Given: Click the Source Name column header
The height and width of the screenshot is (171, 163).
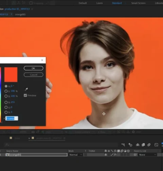Looking at the screenshot, I should [12, 151].
